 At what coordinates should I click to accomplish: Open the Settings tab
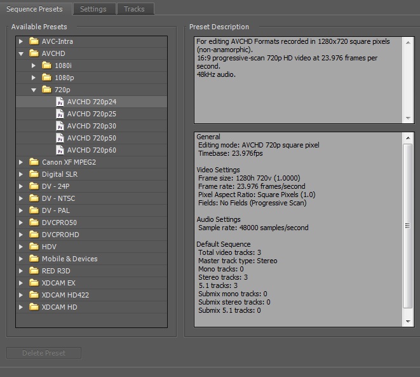(x=94, y=9)
